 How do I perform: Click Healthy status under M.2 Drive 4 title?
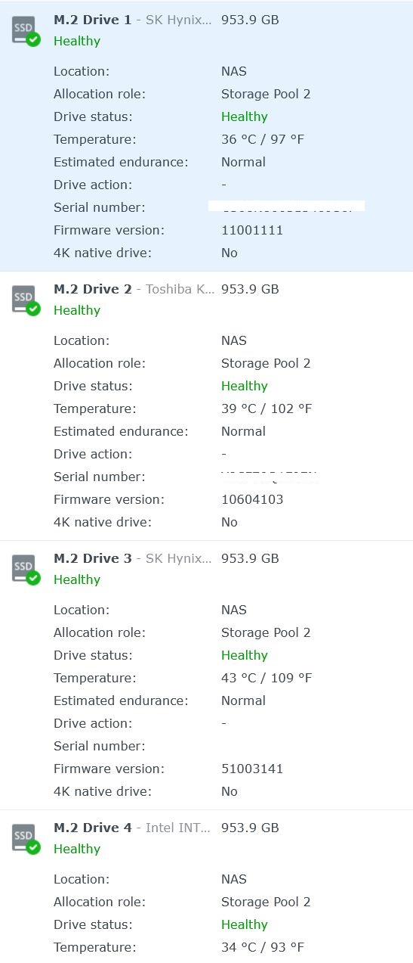tap(77, 849)
